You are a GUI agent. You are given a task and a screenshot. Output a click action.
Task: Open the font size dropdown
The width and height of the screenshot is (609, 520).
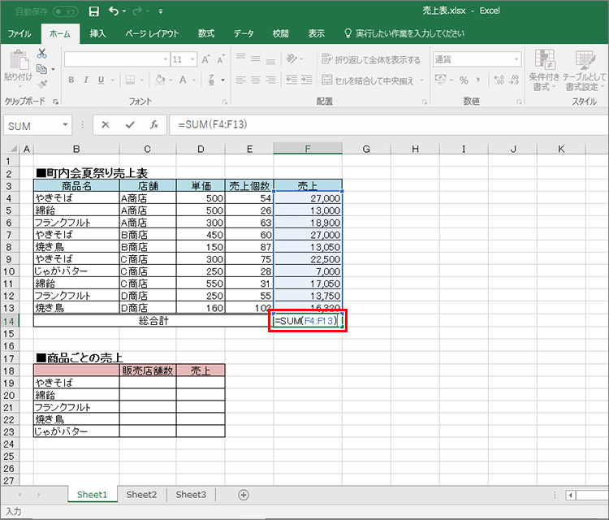pos(191,59)
